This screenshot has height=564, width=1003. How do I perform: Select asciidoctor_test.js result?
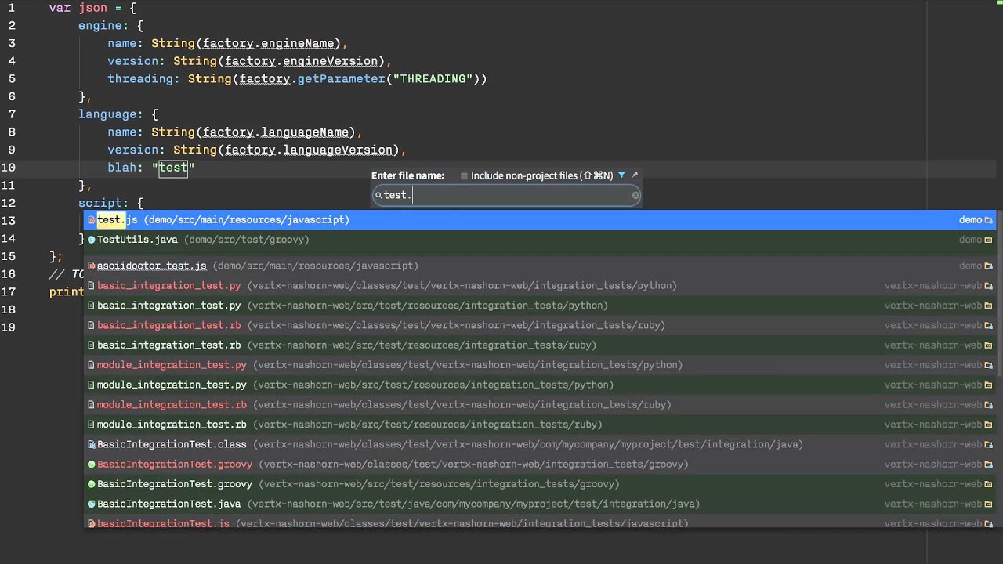pos(540,266)
